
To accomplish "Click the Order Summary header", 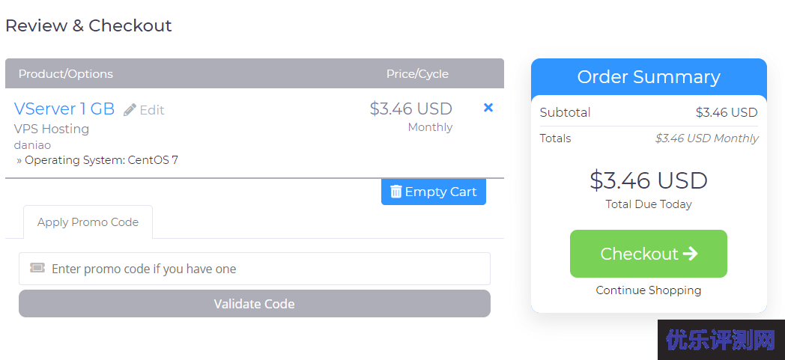I will pyautogui.click(x=649, y=77).
